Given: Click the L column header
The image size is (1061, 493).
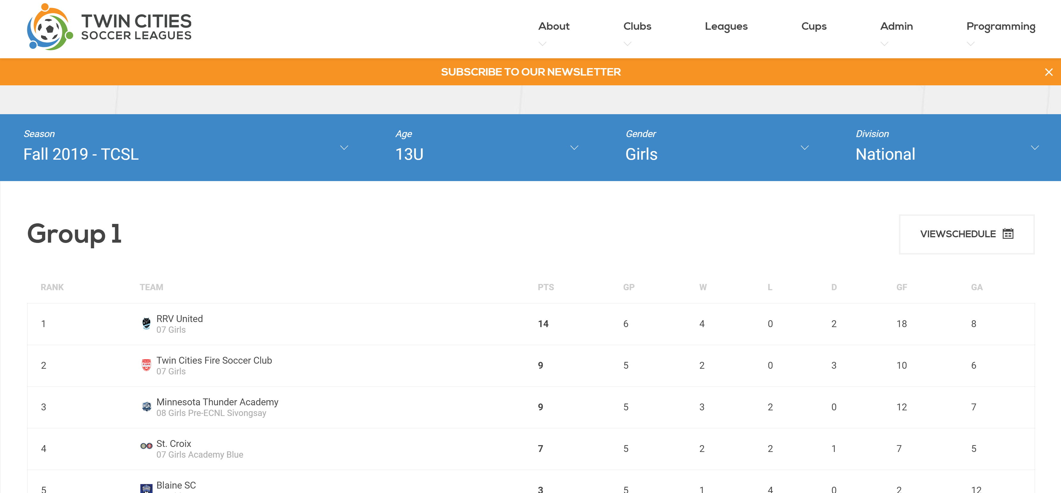Looking at the screenshot, I should point(769,287).
